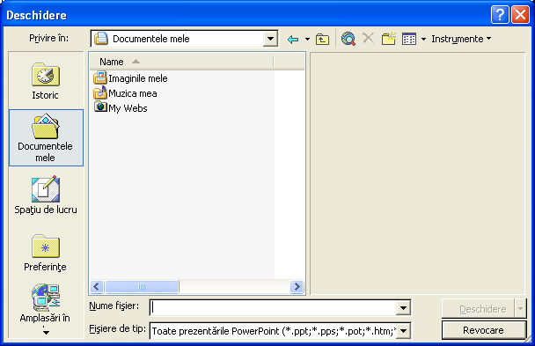Go back using the blue arrow icon
535x346 pixels.
click(293, 40)
